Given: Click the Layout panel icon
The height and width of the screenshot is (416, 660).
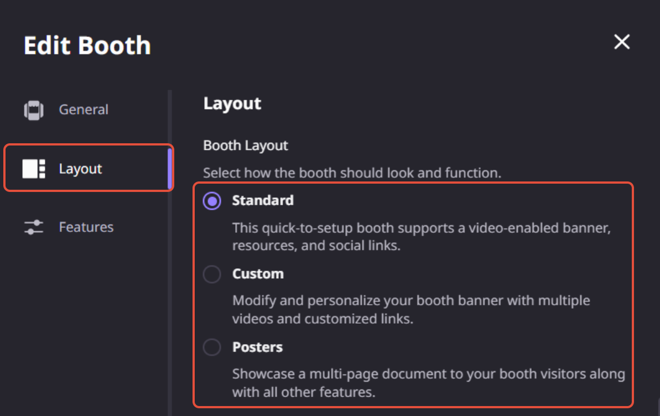Looking at the screenshot, I should tap(34, 169).
